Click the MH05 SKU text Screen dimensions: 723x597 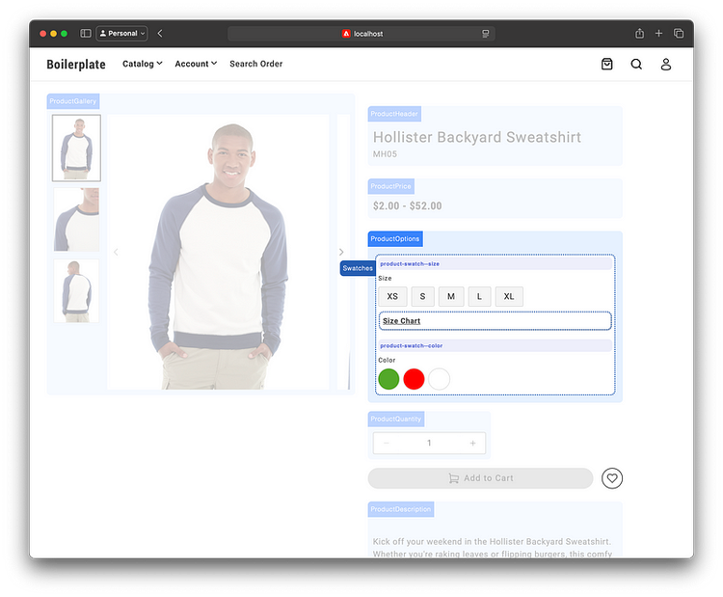coord(385,154)
